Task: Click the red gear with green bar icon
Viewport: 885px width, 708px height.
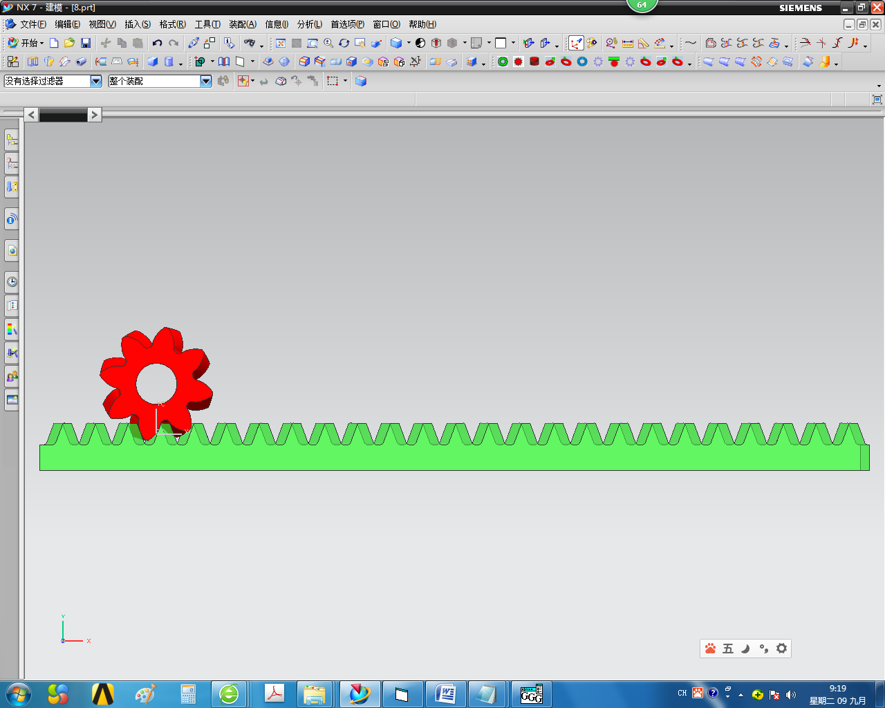Action: [614, 62]
